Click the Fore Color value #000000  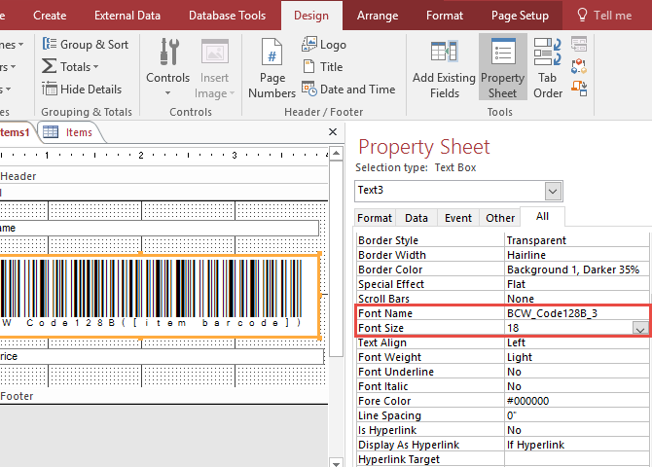coord(576,401)
